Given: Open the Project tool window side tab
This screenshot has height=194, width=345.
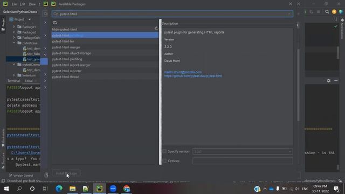Looking at the screenshot, I should (x=3, y=24).
